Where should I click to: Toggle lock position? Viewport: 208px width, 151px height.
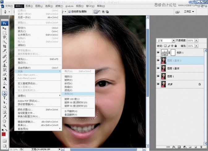tap(172, 46)
